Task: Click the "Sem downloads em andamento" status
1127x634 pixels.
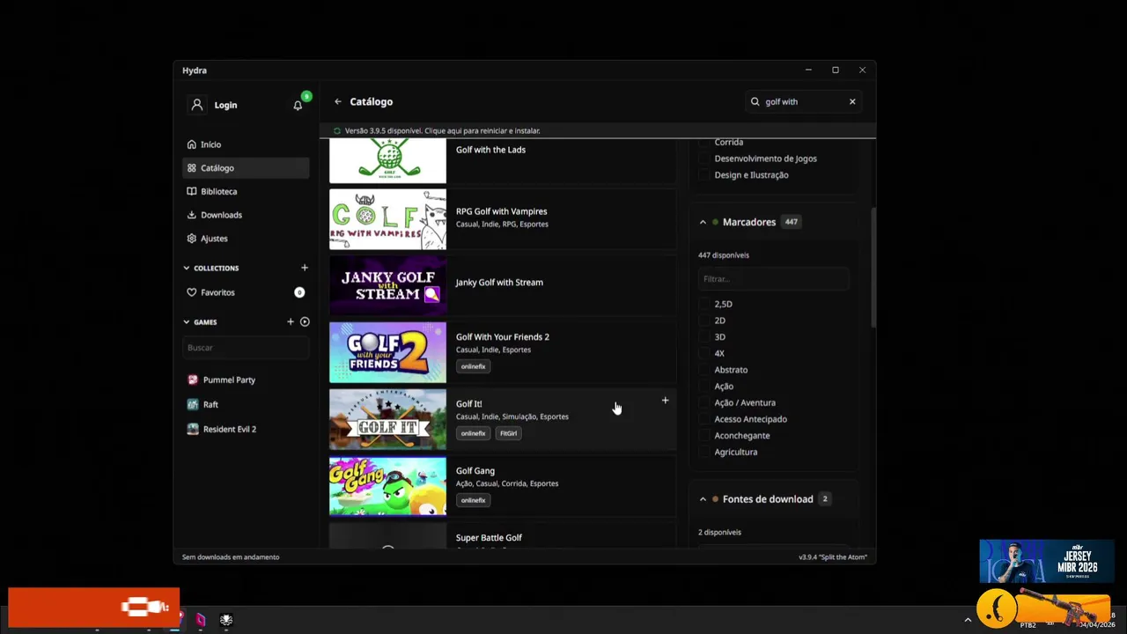Action: coord(231,557)
